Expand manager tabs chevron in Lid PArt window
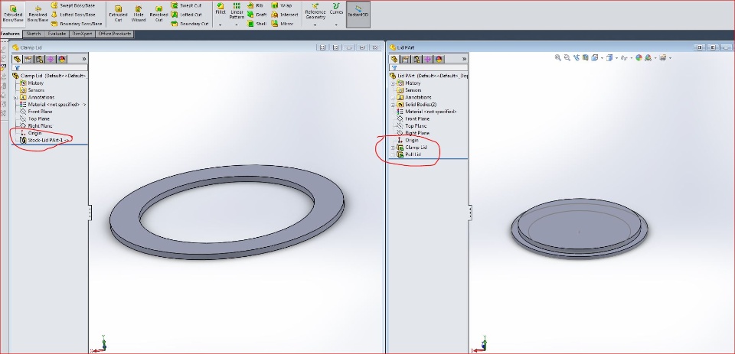This screenshot has width=735, height=354. [464, 59]
